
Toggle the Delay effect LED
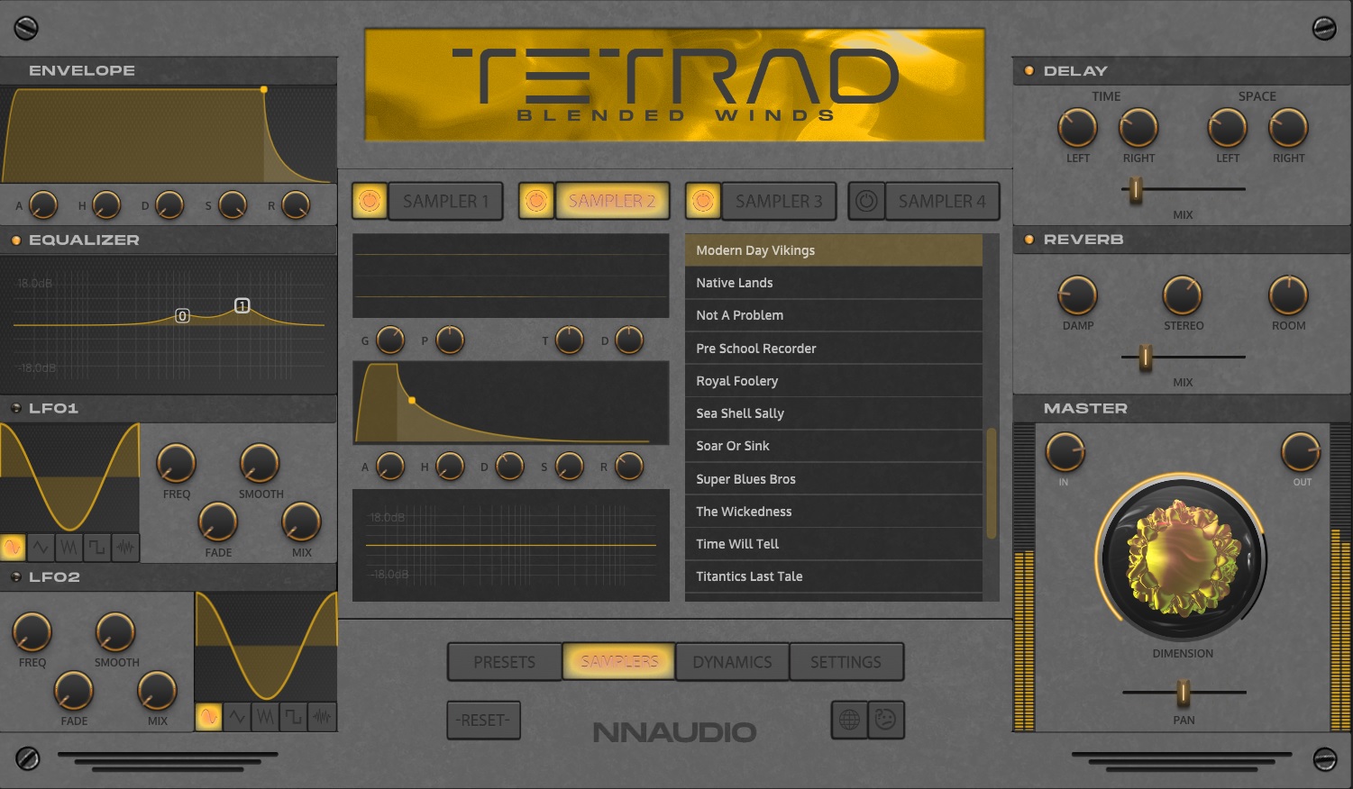pos(1029,70)
